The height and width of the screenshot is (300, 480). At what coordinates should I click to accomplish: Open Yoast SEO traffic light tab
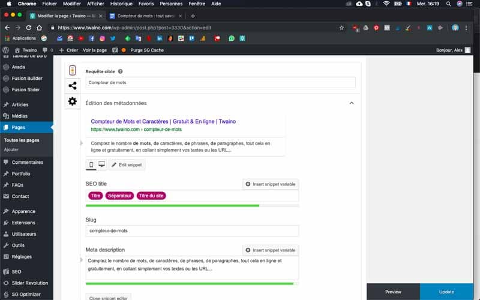pyautogui.click(x=73, y=70)
